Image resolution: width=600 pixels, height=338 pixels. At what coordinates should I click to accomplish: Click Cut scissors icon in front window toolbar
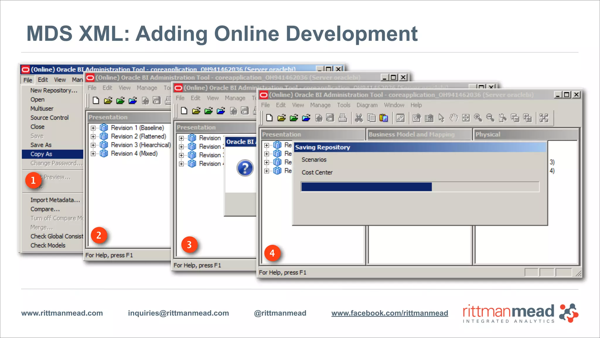[359, 118]
